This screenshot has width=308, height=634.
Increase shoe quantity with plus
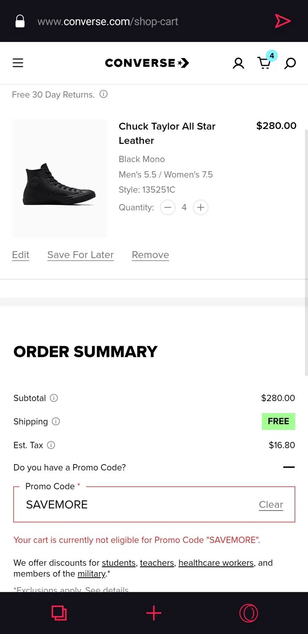201,208
